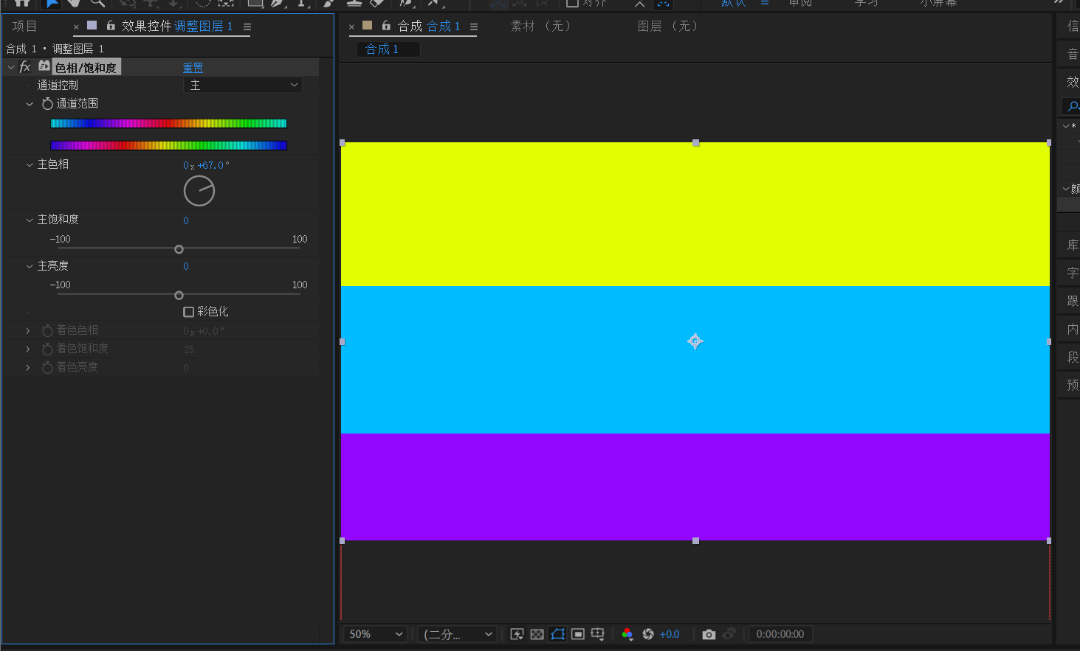Click the lower channel range color bar

168,145
